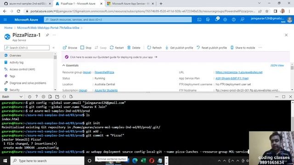Show the Azure notifications bell
Screen dimensions: 294x165
pyautogui.click(x=216, y=19)
